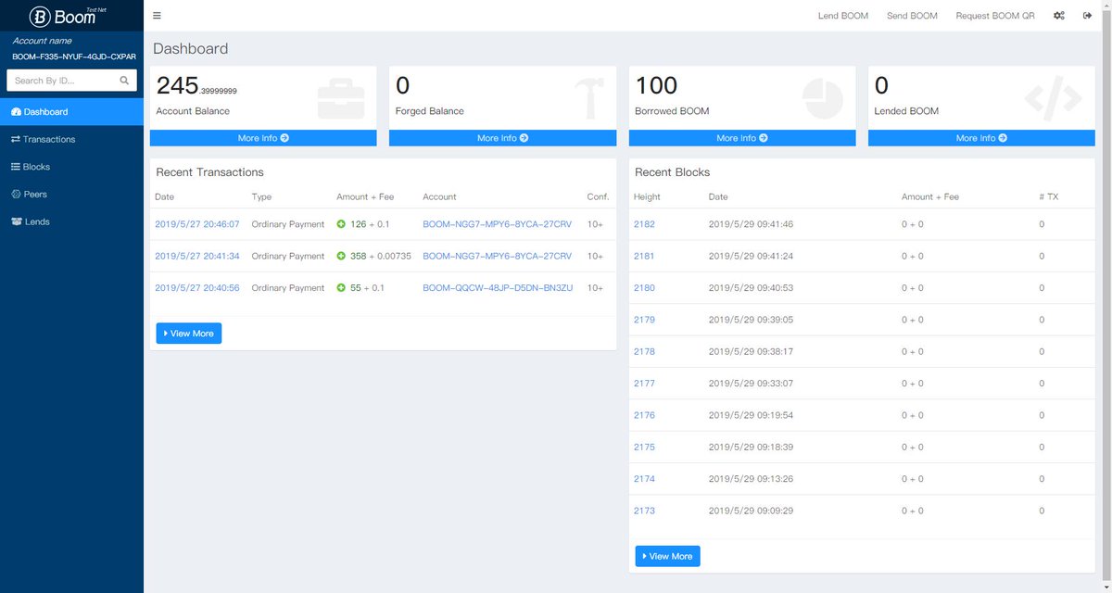Screen dimensions: 1112x593
Task: Click block date 2019/5/29 09:33:07
Action: tap(751, 384)
